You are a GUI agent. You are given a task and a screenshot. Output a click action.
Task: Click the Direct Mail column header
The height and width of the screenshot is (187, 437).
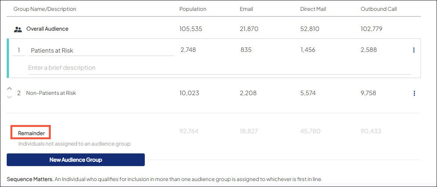click(x=313, y=9)
